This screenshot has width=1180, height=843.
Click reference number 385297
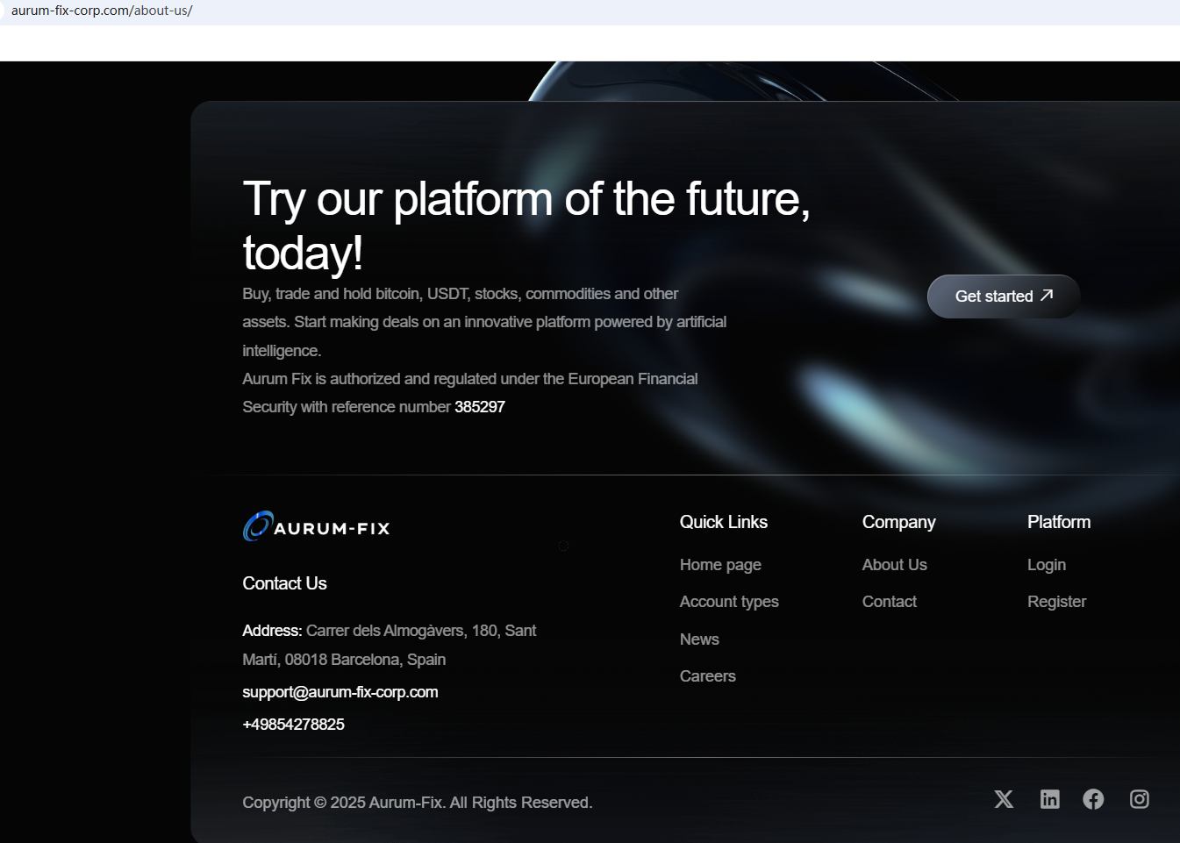point(480,407)
